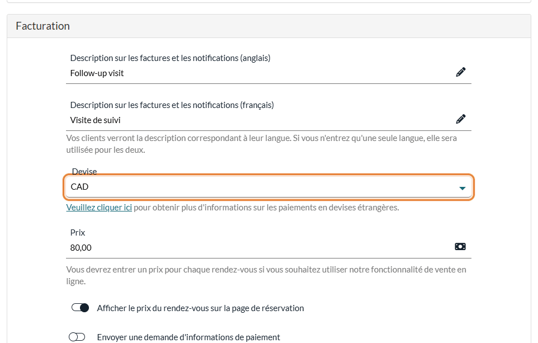Click the text Afficher le prix du rendez-vous
The height and width of the screenshot is (343, 538).
point(200,308)
